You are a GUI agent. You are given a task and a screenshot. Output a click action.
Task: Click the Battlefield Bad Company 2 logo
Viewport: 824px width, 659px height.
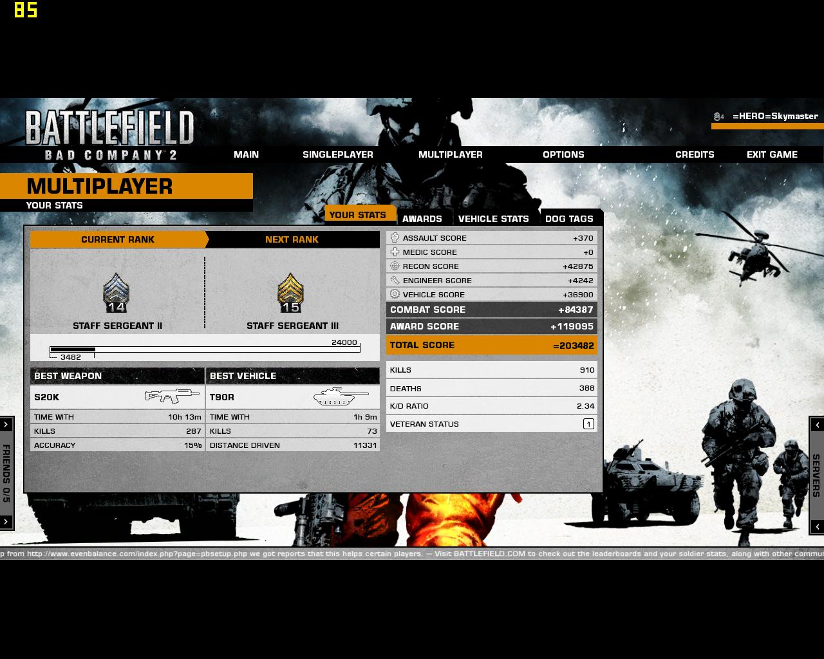pyautogui.click(x=110, y=135)
